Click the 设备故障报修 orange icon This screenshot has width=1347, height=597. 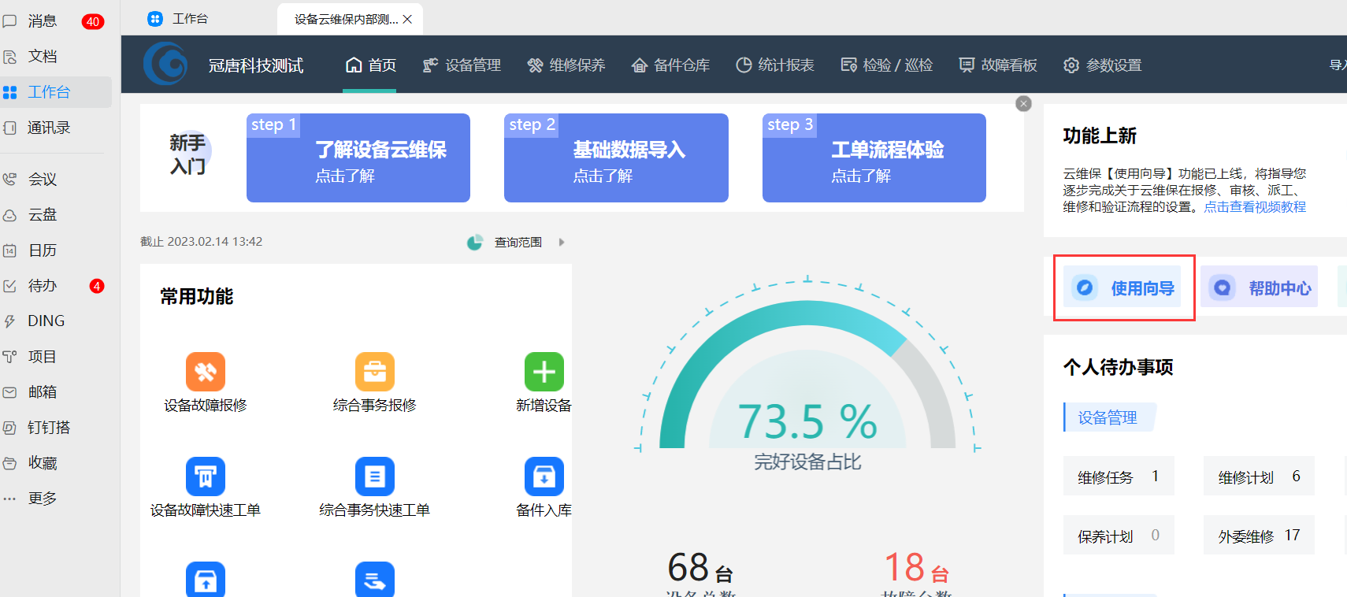pos(206,372)
